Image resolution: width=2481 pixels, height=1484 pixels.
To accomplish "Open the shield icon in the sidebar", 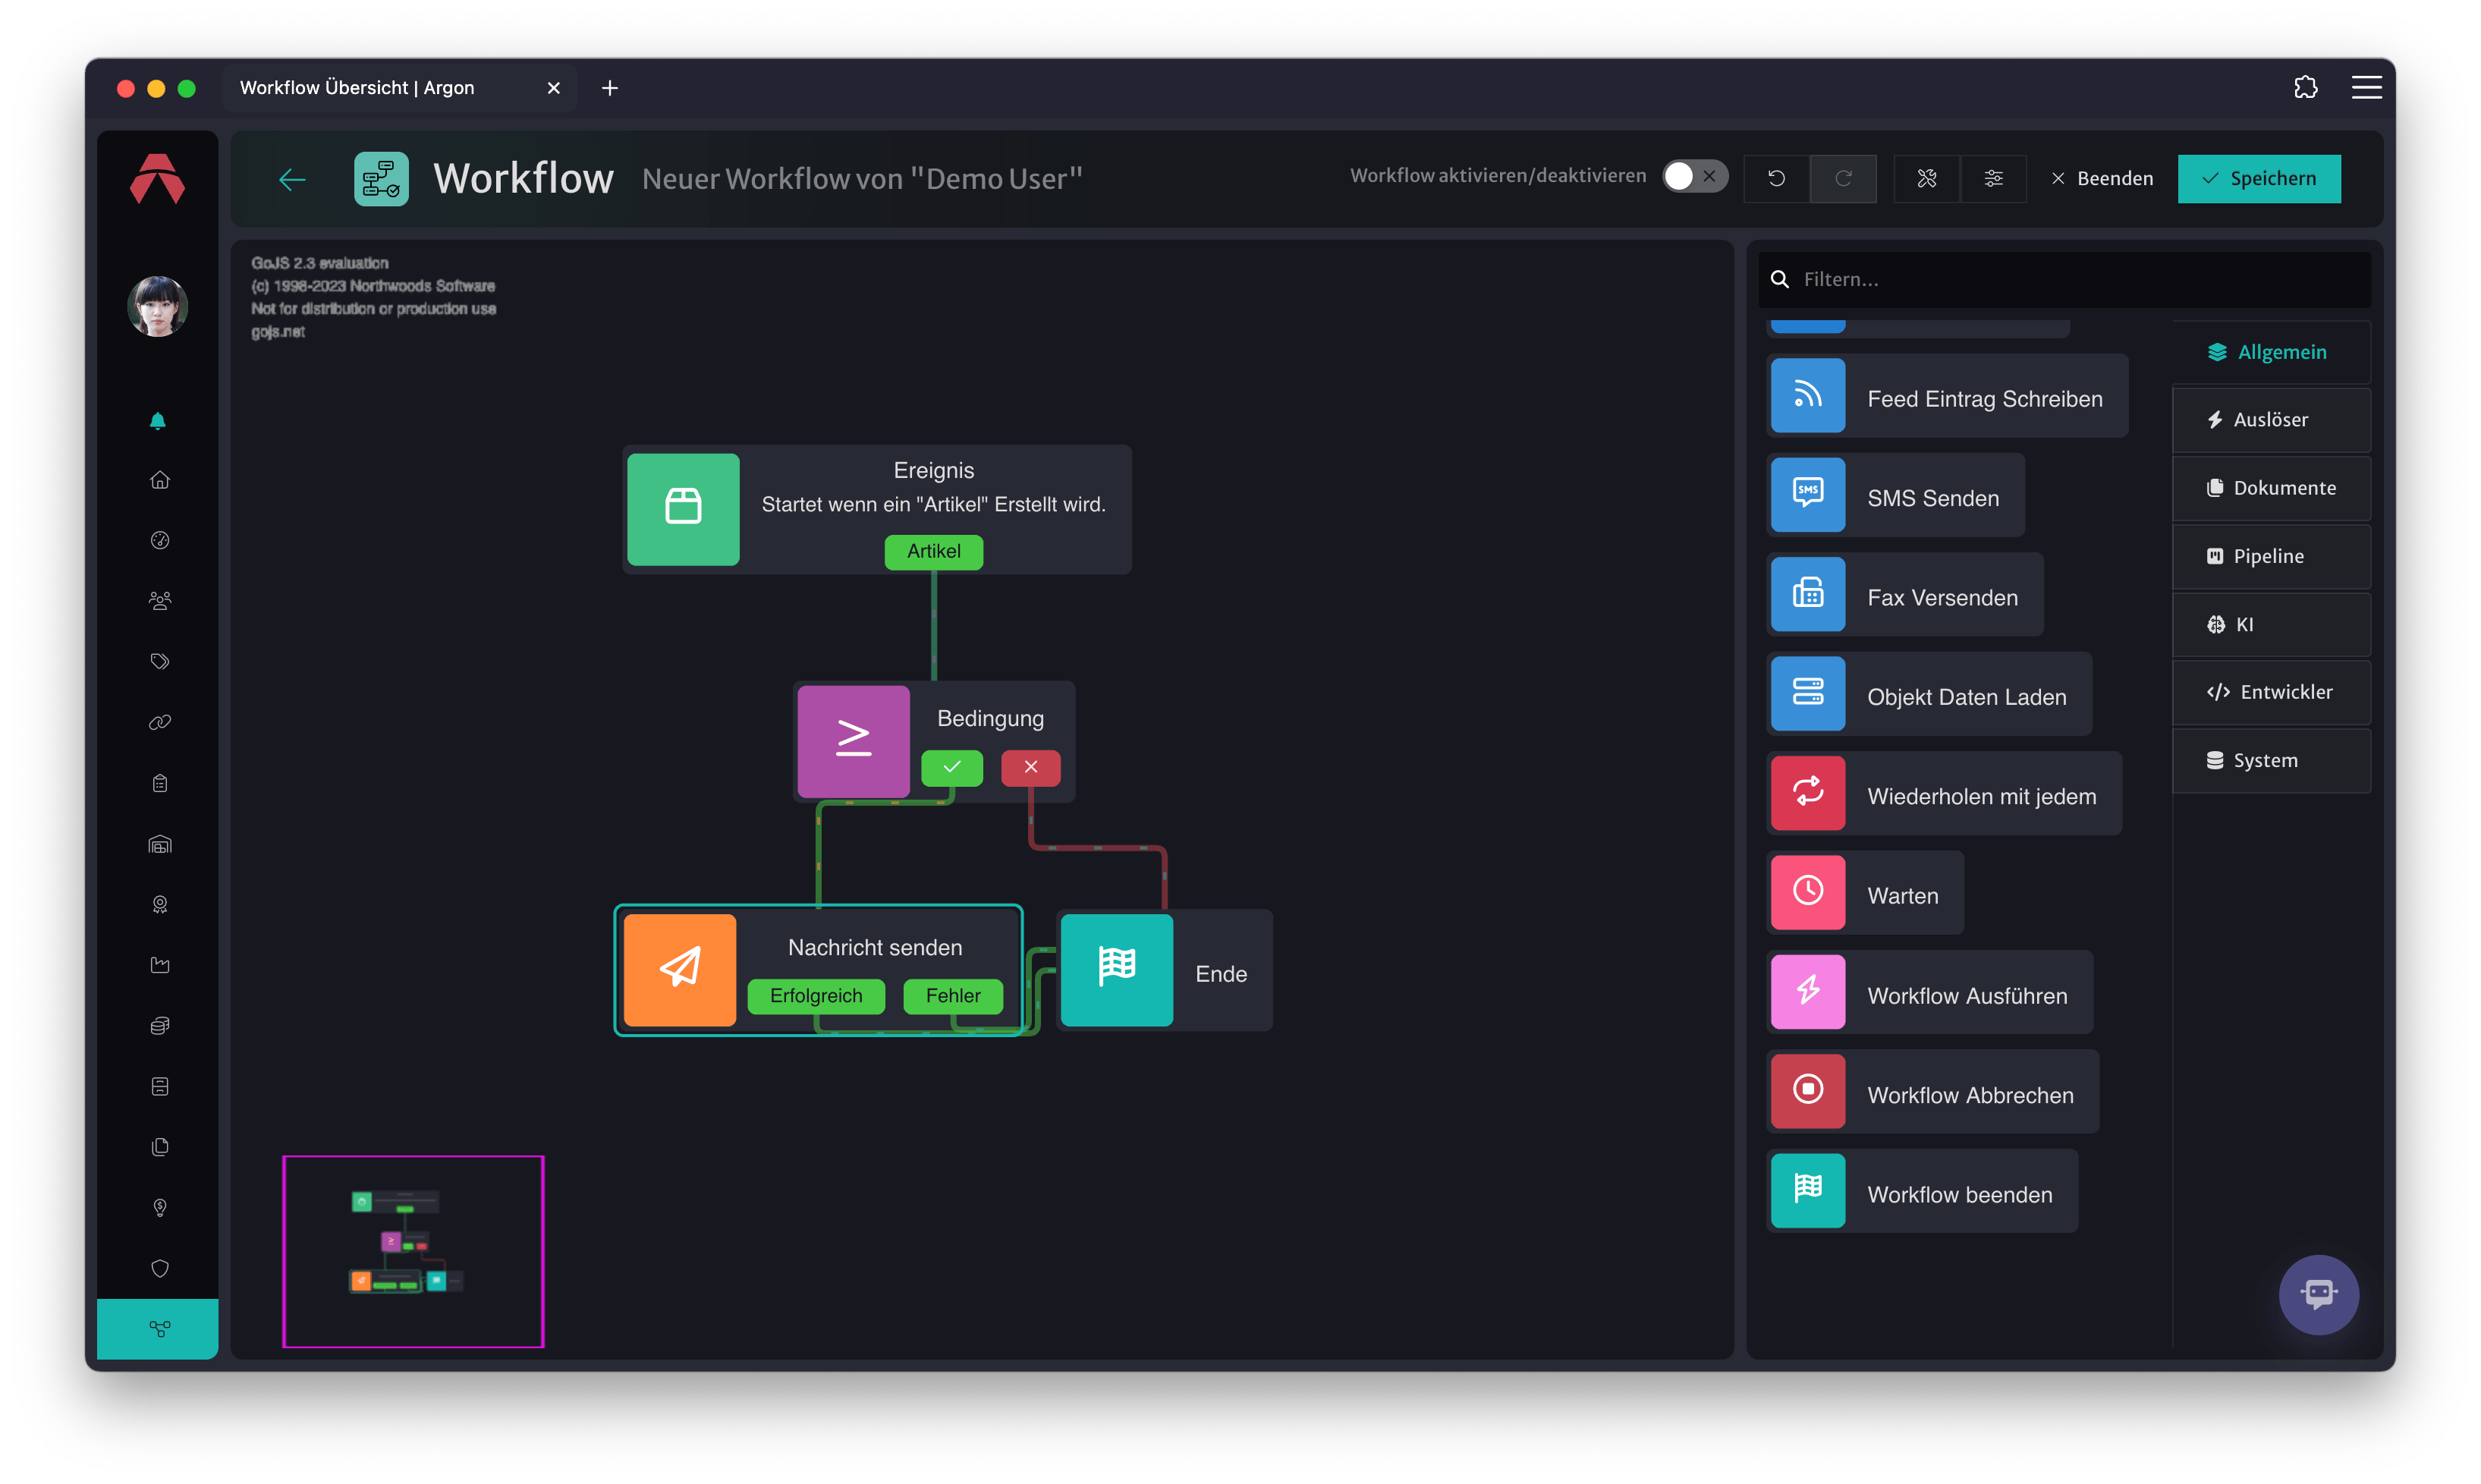I will click(159, 1268).
